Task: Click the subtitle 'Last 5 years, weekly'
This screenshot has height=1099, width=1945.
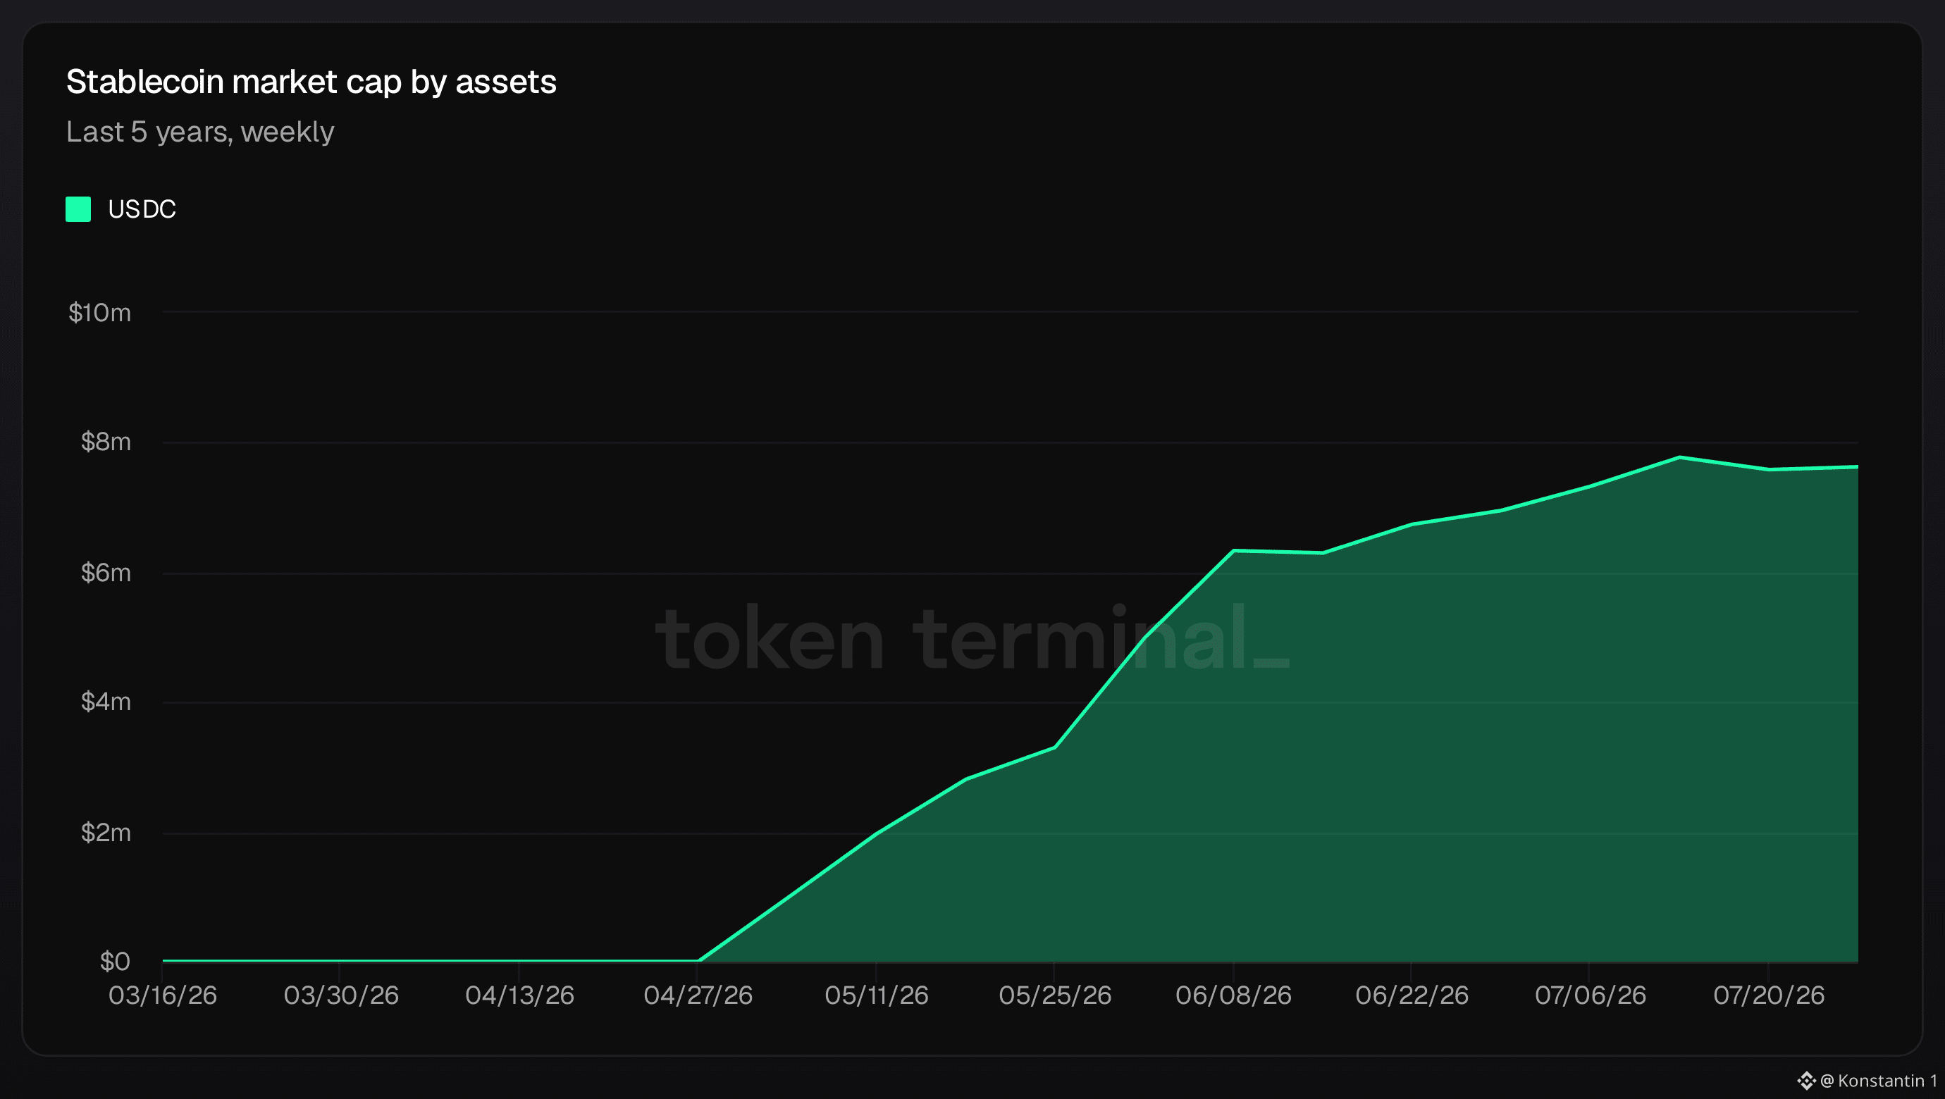Action: coord(200,132)
